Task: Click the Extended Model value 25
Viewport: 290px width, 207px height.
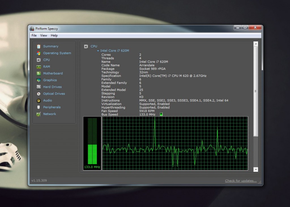Action: 141,90
